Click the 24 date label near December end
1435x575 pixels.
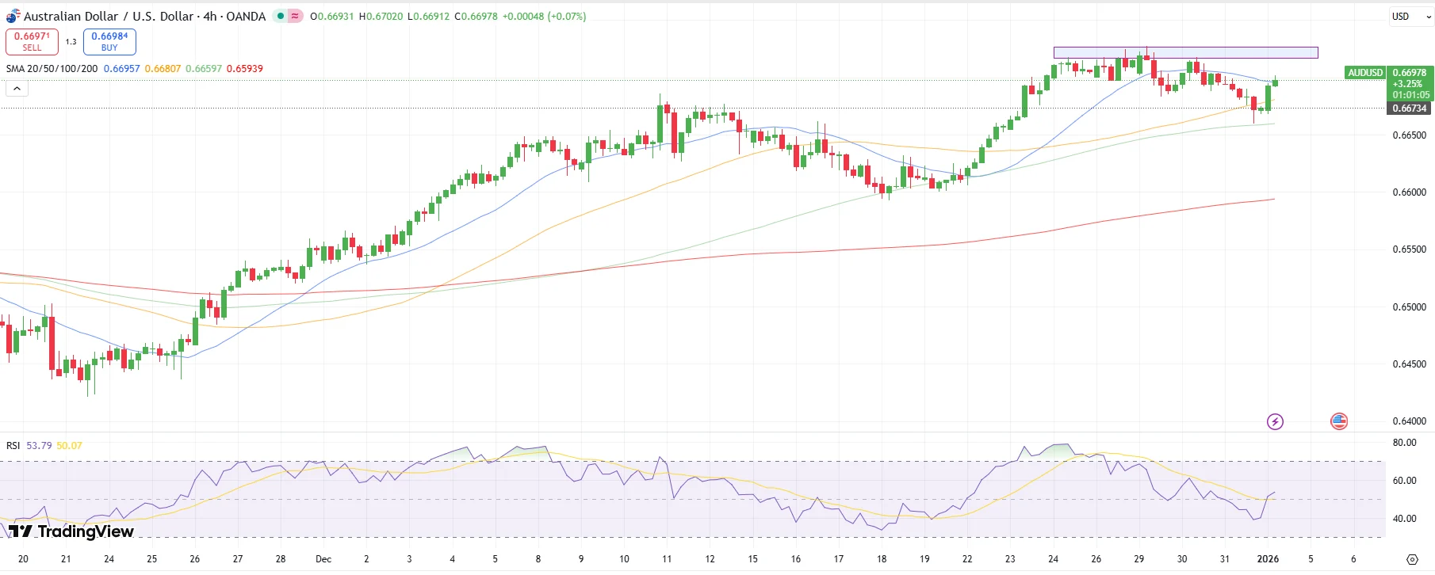(1053, 559)
